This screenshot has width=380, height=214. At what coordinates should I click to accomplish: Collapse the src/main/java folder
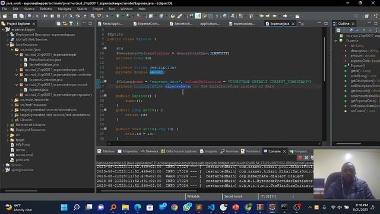(x=12, y=50)
